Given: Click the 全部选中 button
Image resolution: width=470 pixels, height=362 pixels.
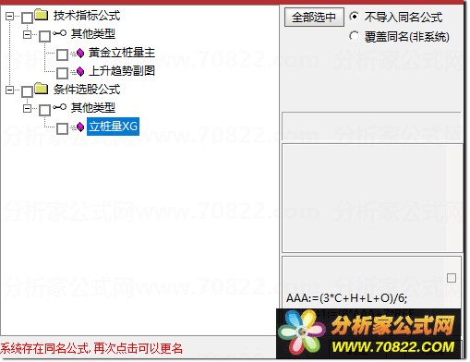Looking at the screenshot, I should (314, 18).
